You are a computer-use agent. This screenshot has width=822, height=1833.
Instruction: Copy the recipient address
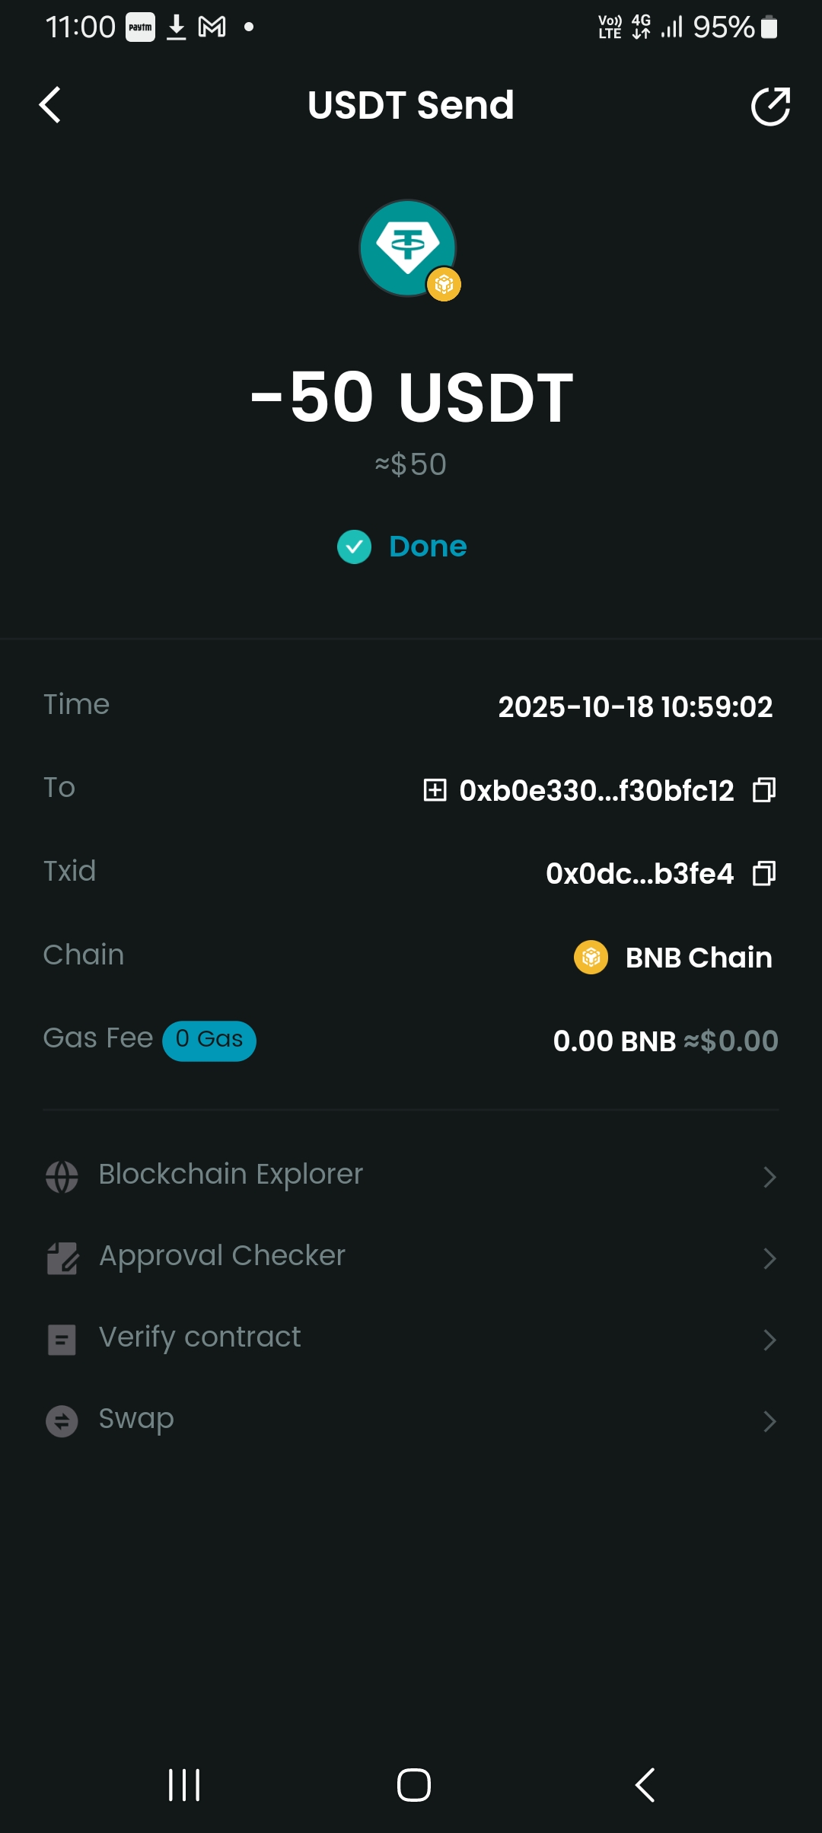(x=764, y=790)
